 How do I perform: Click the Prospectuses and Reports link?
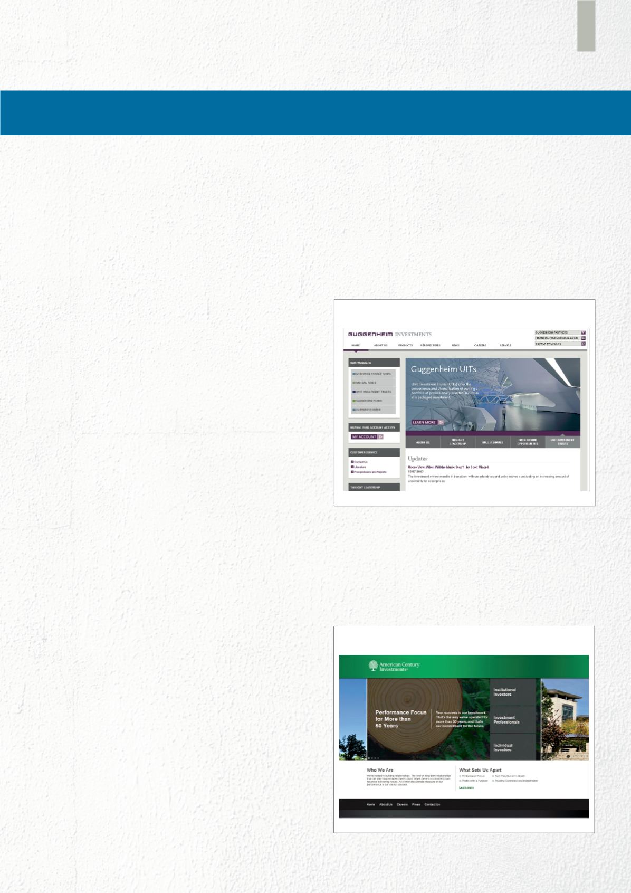coord(370,472)
